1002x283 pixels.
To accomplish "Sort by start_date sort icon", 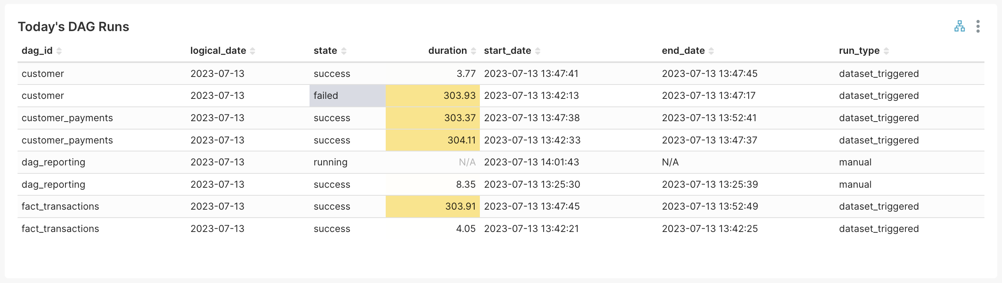I will click(x=538, y=51).
